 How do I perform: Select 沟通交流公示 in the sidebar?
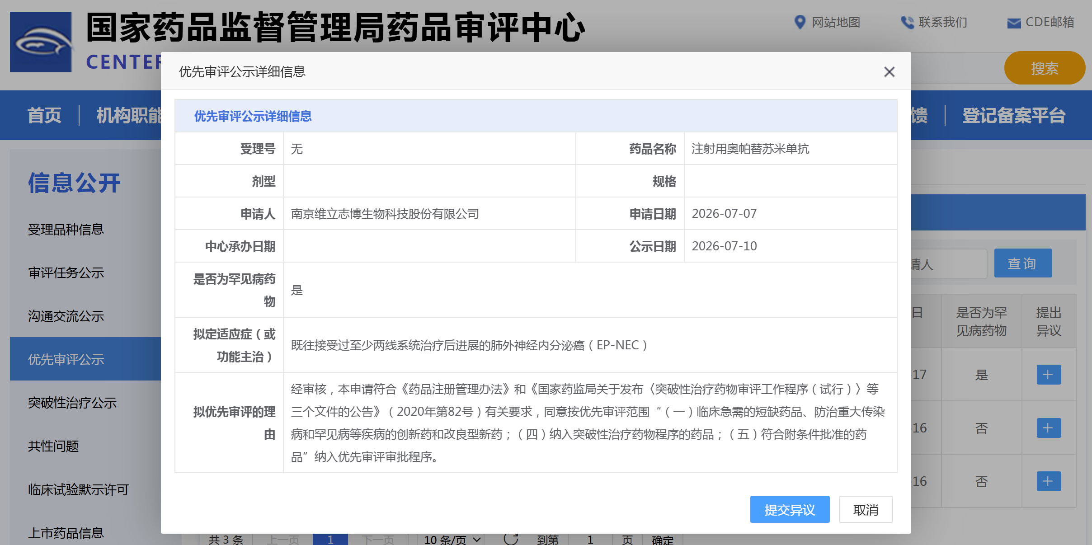pos(66,316)
